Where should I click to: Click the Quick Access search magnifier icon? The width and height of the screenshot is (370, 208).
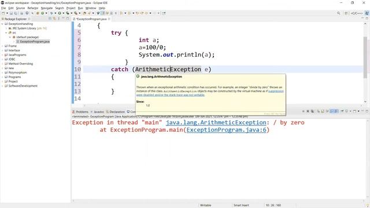click(x=338, y=13)
